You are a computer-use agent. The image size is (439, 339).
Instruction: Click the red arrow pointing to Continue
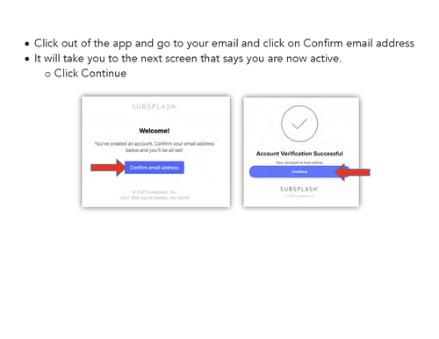click(x=352, y=172)
